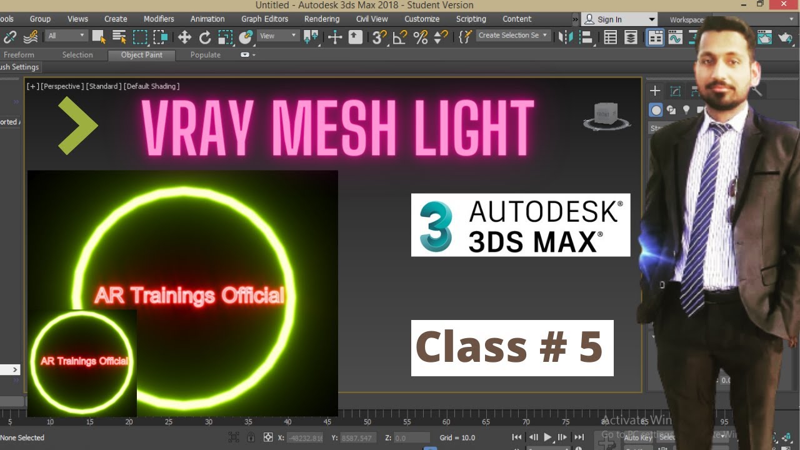Click Edit Named Selection Sets icon
This screenshot has width=800, height=450.
465,37
